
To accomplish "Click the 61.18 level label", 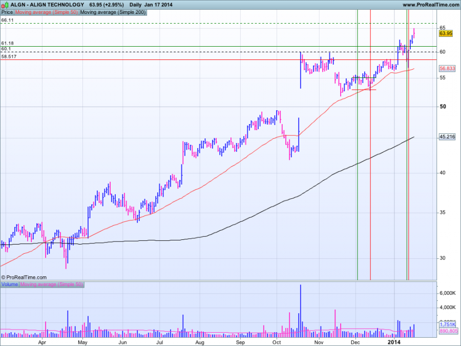I will 7,43.
